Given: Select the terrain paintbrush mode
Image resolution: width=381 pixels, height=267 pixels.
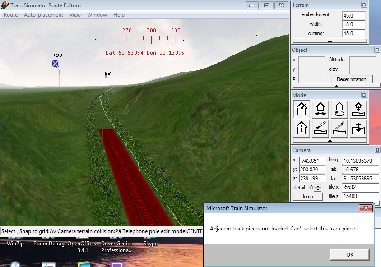Looking at the screenshot, I should [x=320, y=128].
